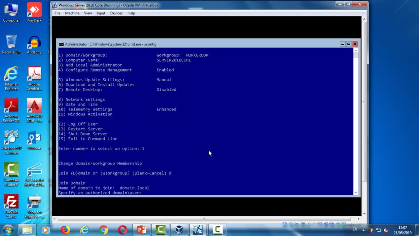Open the Opera browser from the taskbar

[122, 230]
